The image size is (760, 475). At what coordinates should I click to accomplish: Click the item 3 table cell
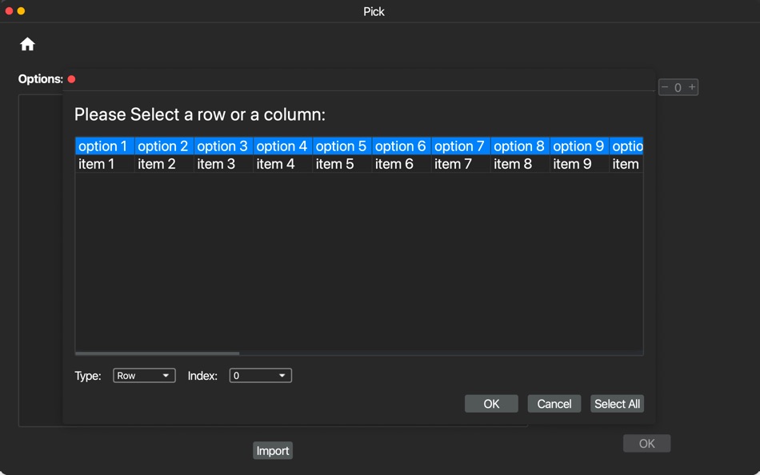click(222, 163)
